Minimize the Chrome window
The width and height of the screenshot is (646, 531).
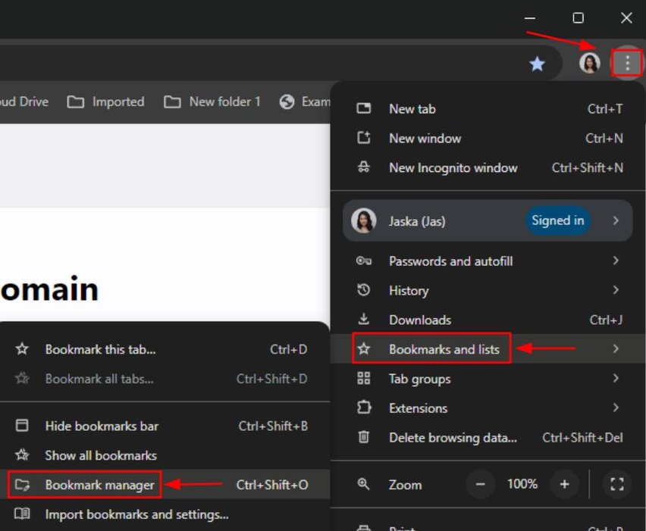[530, 18]
